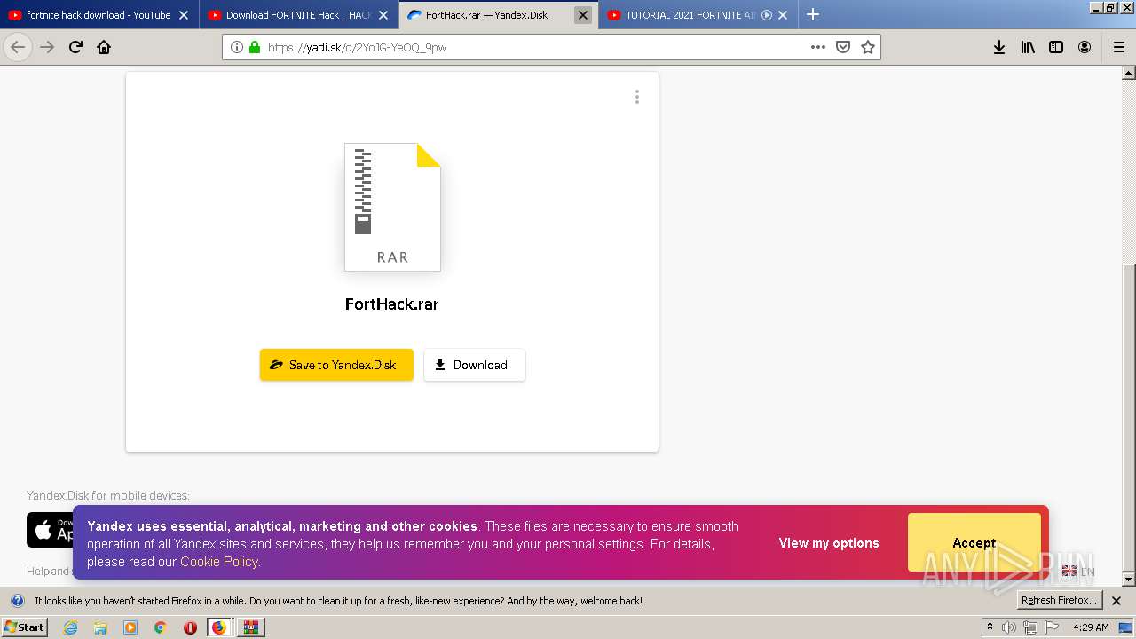This screenshot has height=639, width=1136.
Task: Click the taskbar clock 4:29 AM
Action: (x=1091, y=627)
